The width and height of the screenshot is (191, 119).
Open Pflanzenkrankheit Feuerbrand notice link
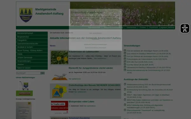145,111
